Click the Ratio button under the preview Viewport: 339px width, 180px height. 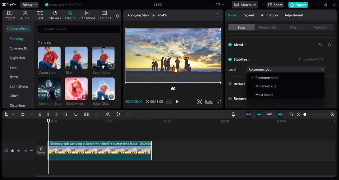click(x=209, y=102)
